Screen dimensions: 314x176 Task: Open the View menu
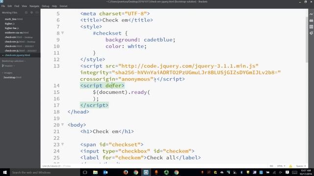tap(24, 6)
